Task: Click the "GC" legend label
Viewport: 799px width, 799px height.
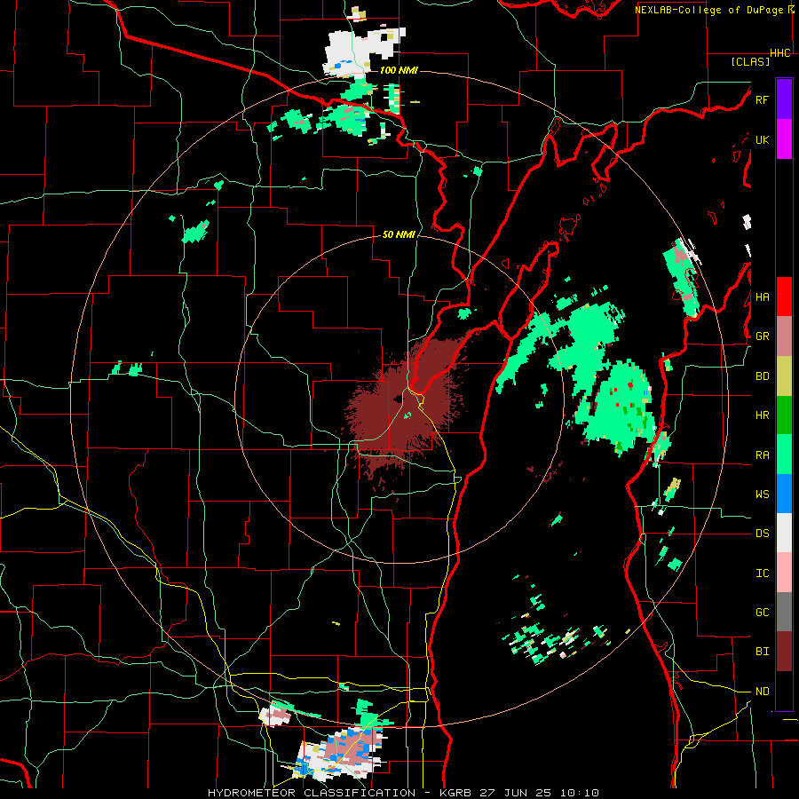Action: coord(762,613)
